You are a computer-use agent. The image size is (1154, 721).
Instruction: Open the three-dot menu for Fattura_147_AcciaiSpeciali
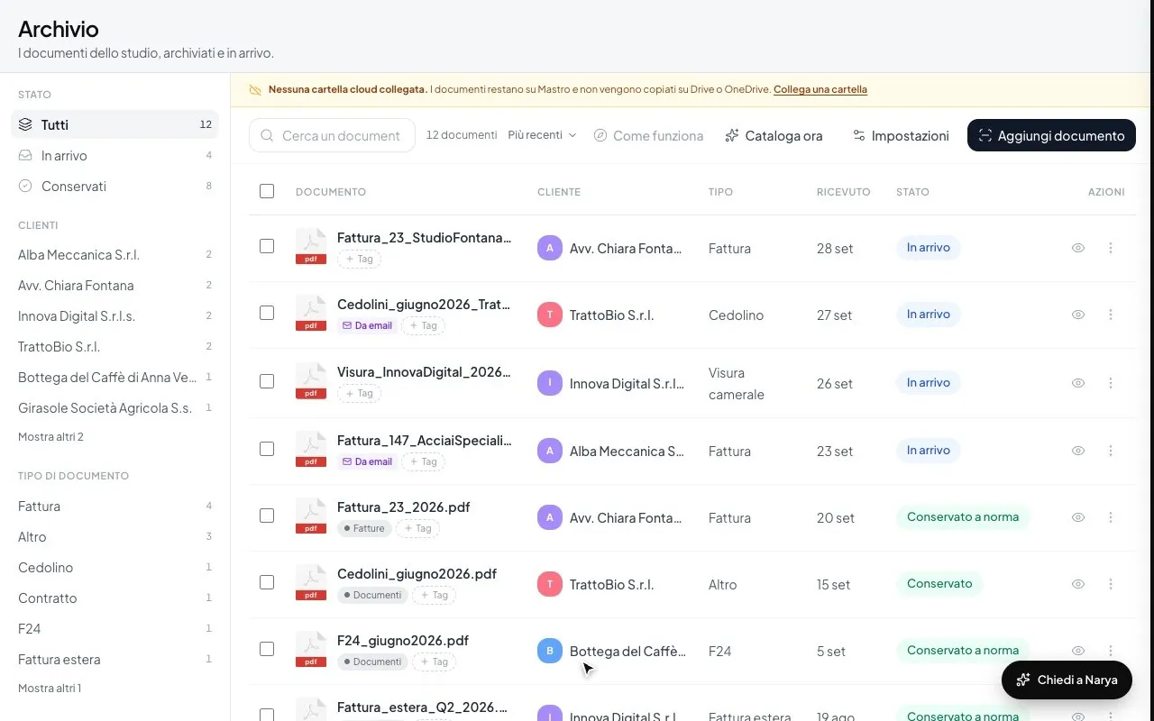(x=1110, y=451)
